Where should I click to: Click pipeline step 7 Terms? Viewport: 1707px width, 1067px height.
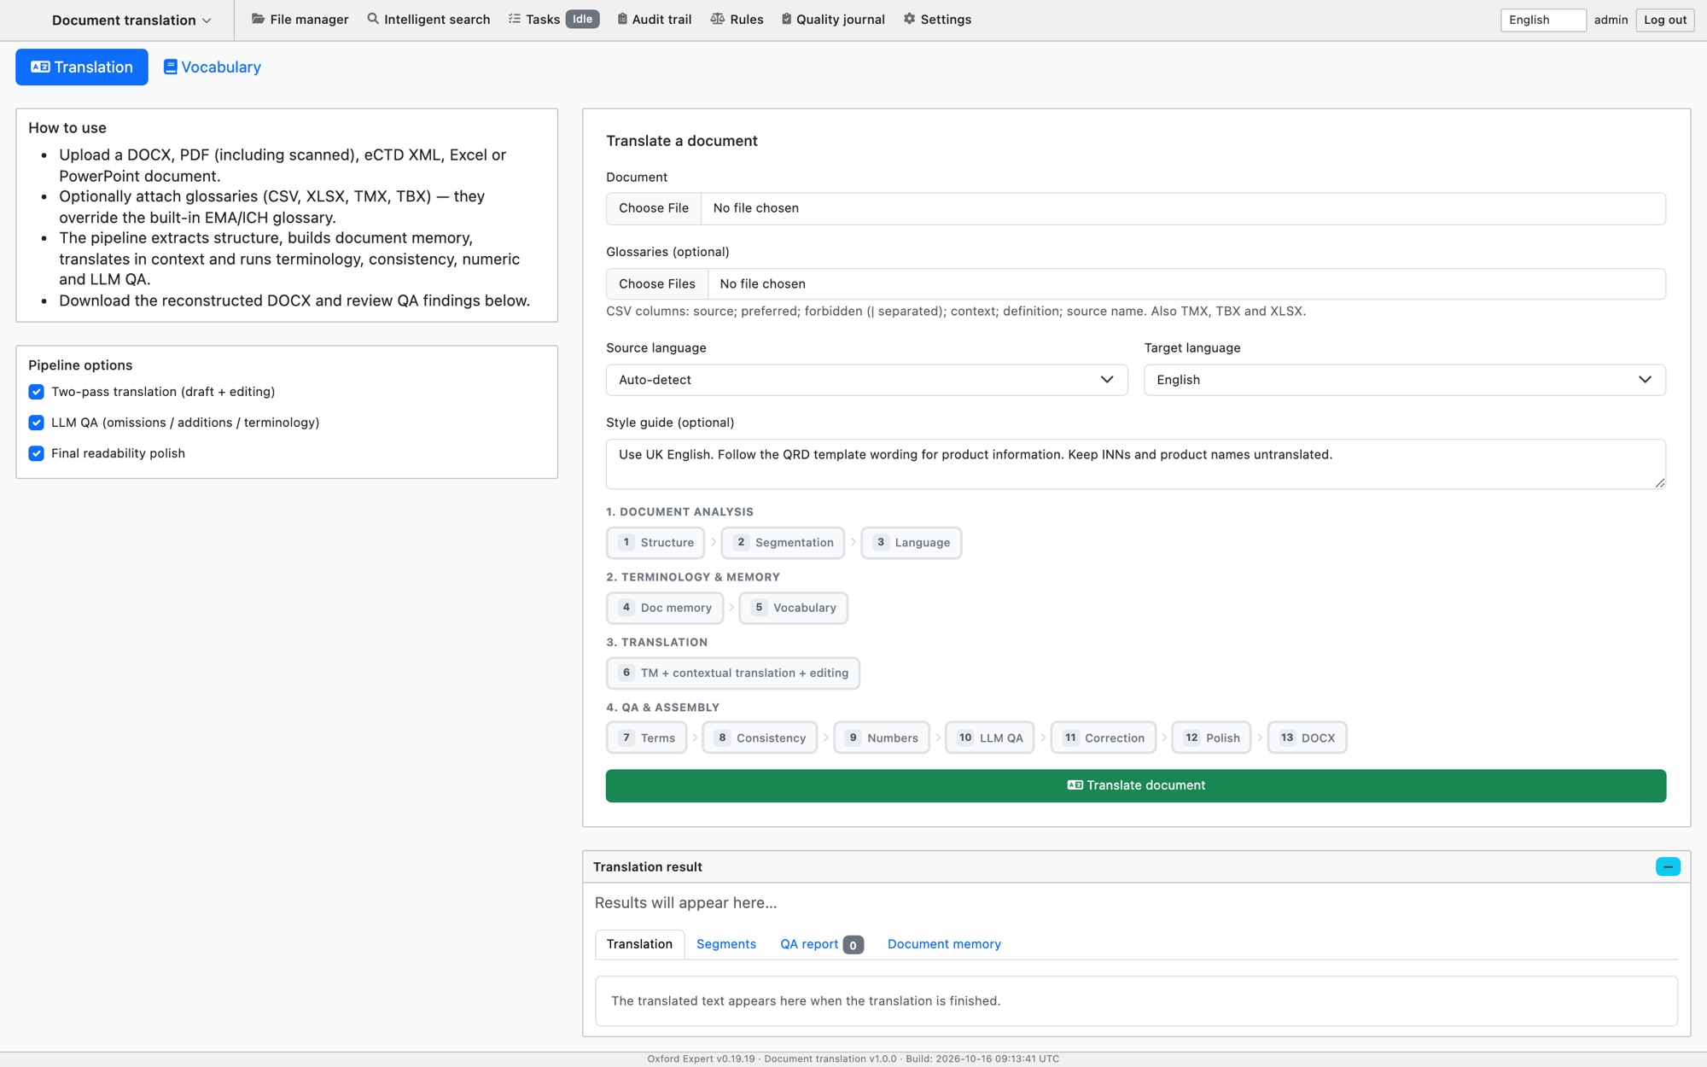point(647,738)
